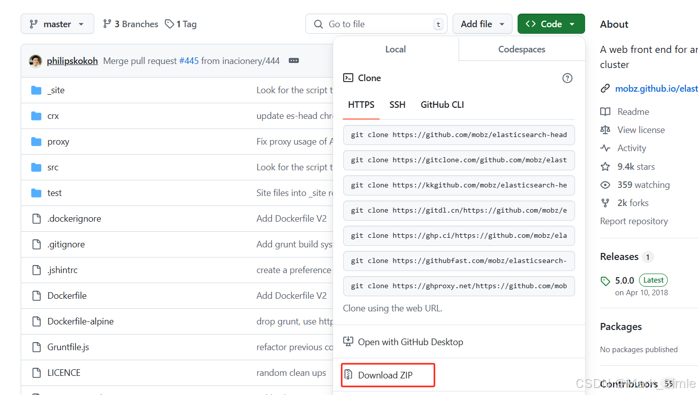Click the Gruntfile.js file icon
This screenshot has width=698, height=395.
36,347
